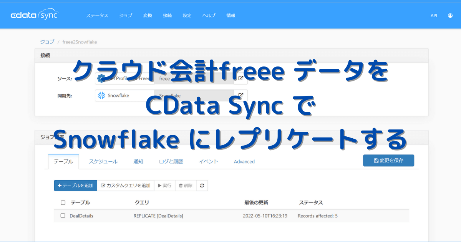This screenshot has width=461, height=242.
Task: Open the ヘルプ menu
Action: pos(209,16)
